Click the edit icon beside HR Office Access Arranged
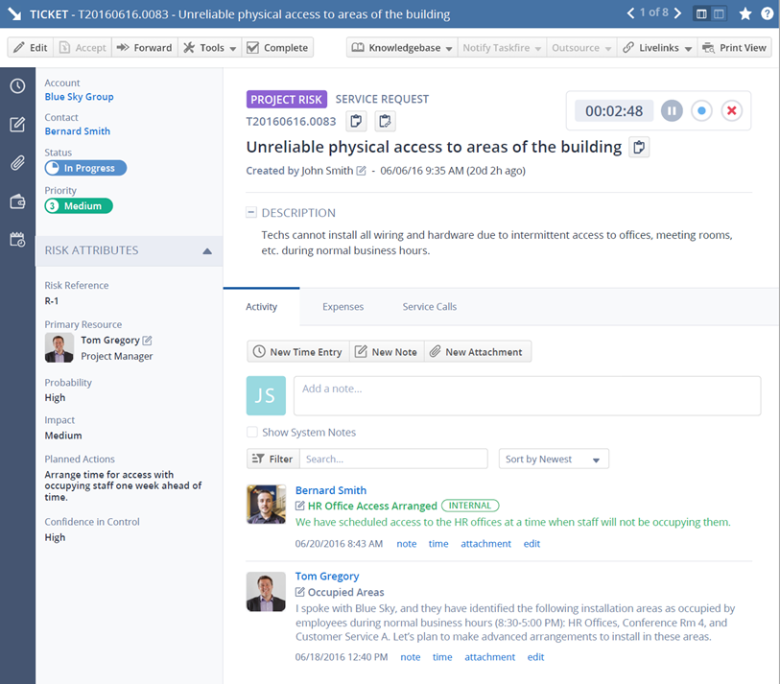 [x=300, y=506]
